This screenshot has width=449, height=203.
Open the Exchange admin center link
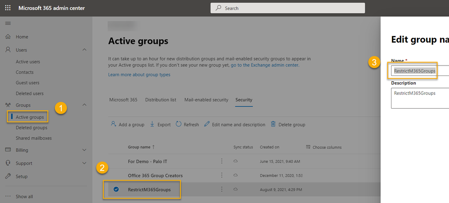tap(265, 65)
